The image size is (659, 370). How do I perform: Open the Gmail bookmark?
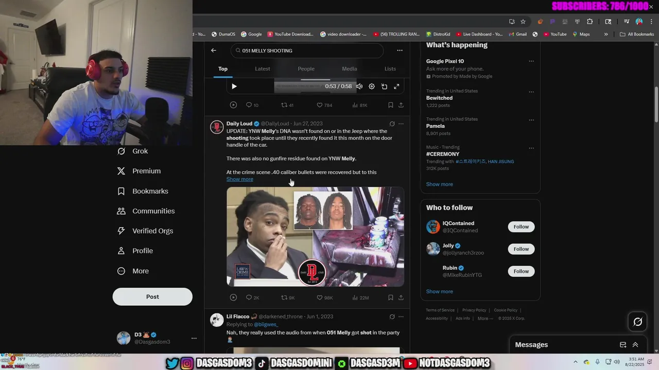(x=517, y=34)
